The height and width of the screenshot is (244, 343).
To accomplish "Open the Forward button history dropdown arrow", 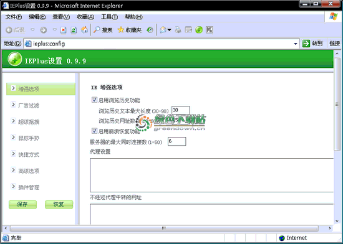I will [x=55, y=30].
